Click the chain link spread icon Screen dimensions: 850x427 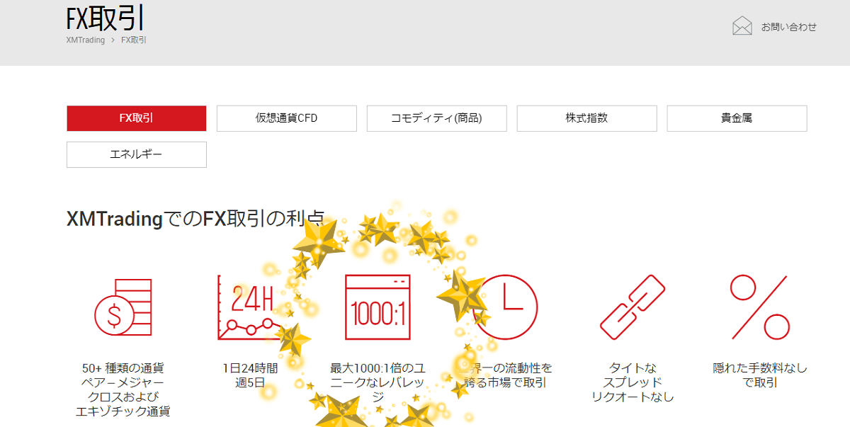(633, 307)
